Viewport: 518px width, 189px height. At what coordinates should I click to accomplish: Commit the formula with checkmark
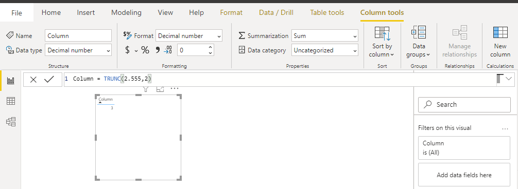(49, 80)
